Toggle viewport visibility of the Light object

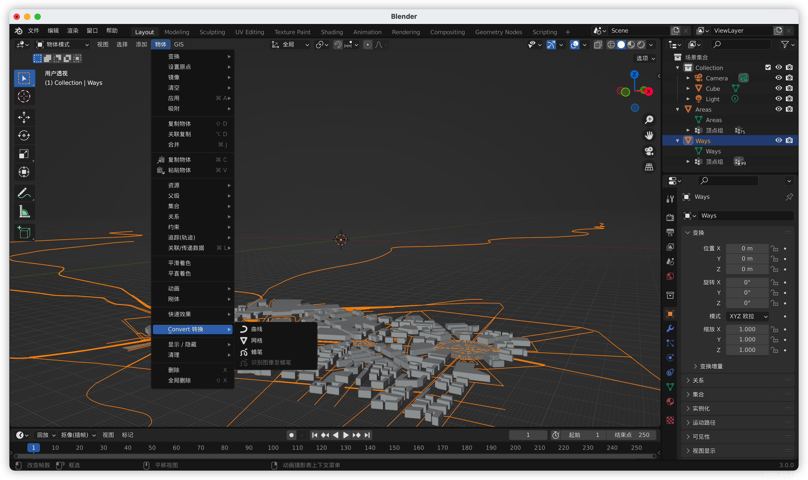(778, 99)
